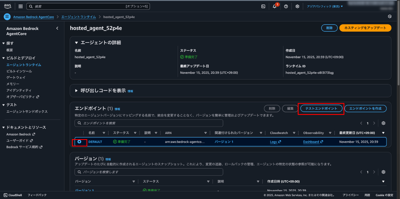
Task: Sort the endpoints 名前 column
Action: tap(104, 133)
